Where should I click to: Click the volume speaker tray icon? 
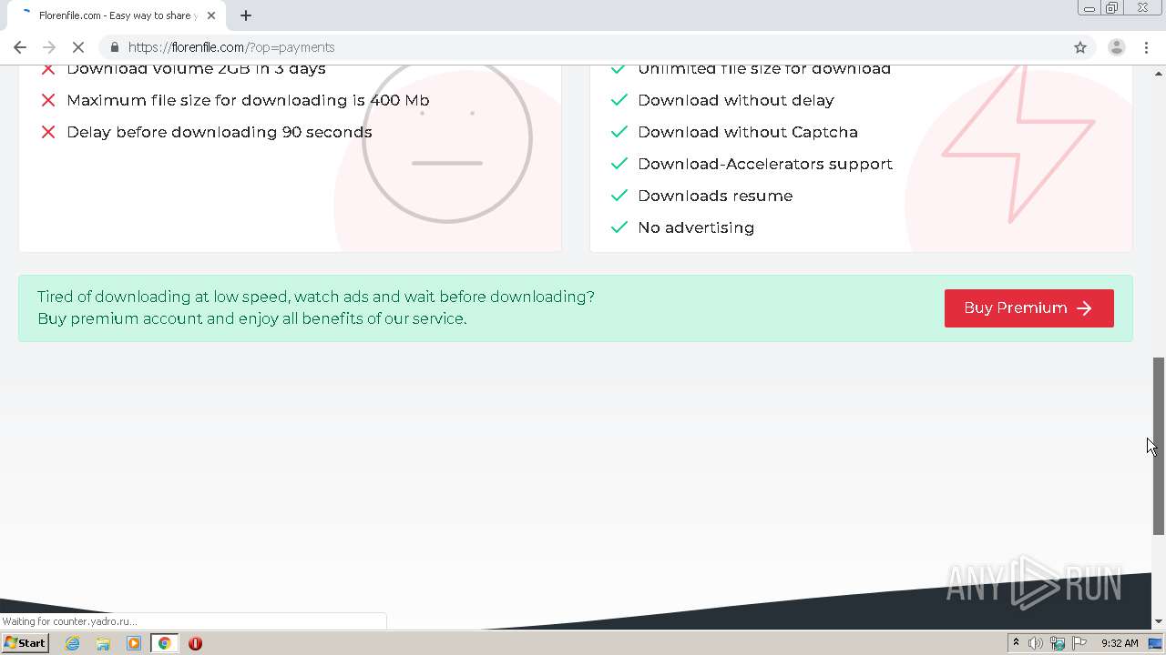1036,643
